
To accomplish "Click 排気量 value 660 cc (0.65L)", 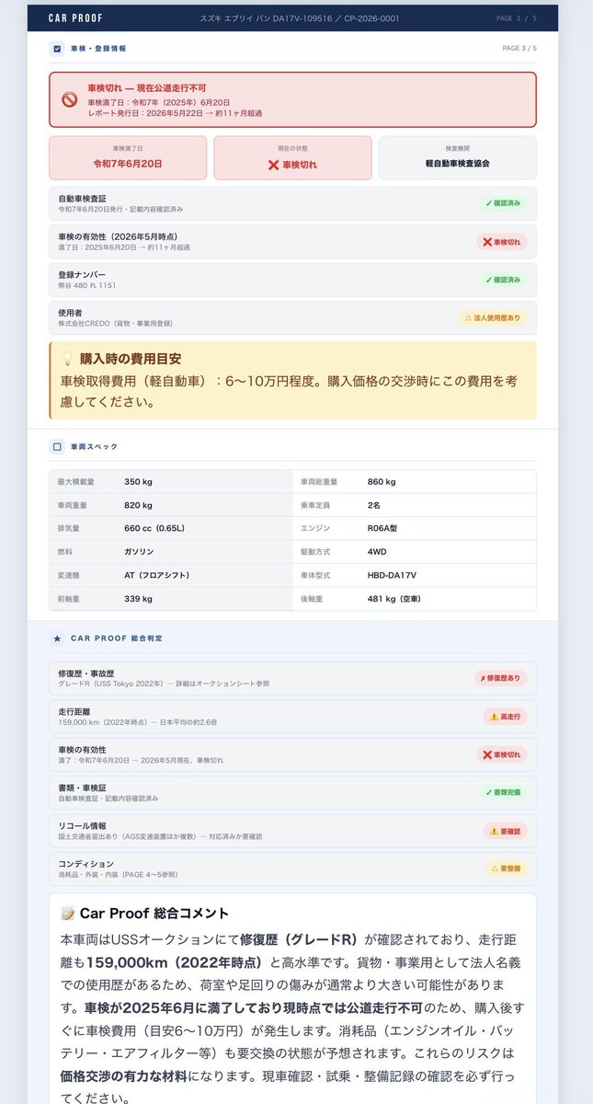I will (x=154, y=528).
